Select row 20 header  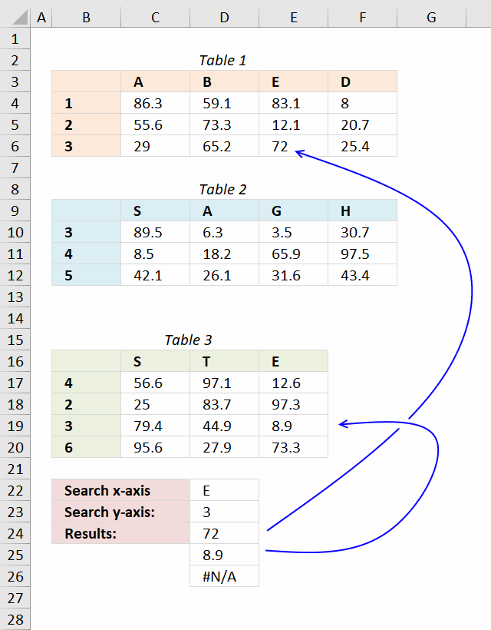point(15,447)
